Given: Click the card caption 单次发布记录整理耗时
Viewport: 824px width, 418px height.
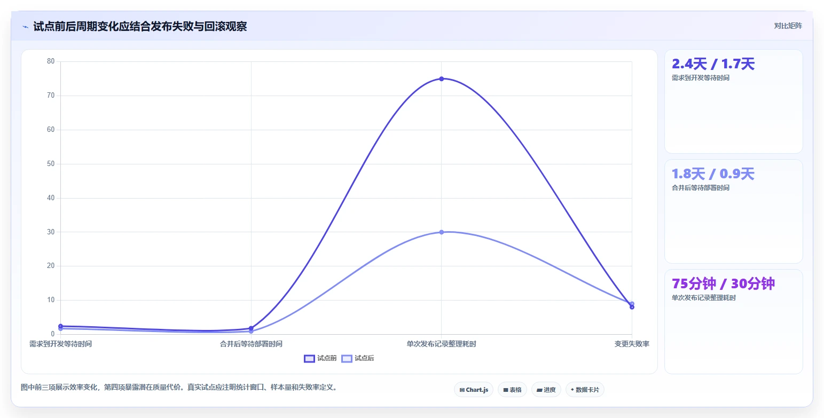Looking at the screenshot, I should (x=703, y=298).
